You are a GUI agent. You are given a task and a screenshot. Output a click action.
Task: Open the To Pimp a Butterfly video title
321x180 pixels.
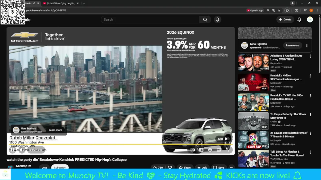pyautogui.click(x=288, y=116)
